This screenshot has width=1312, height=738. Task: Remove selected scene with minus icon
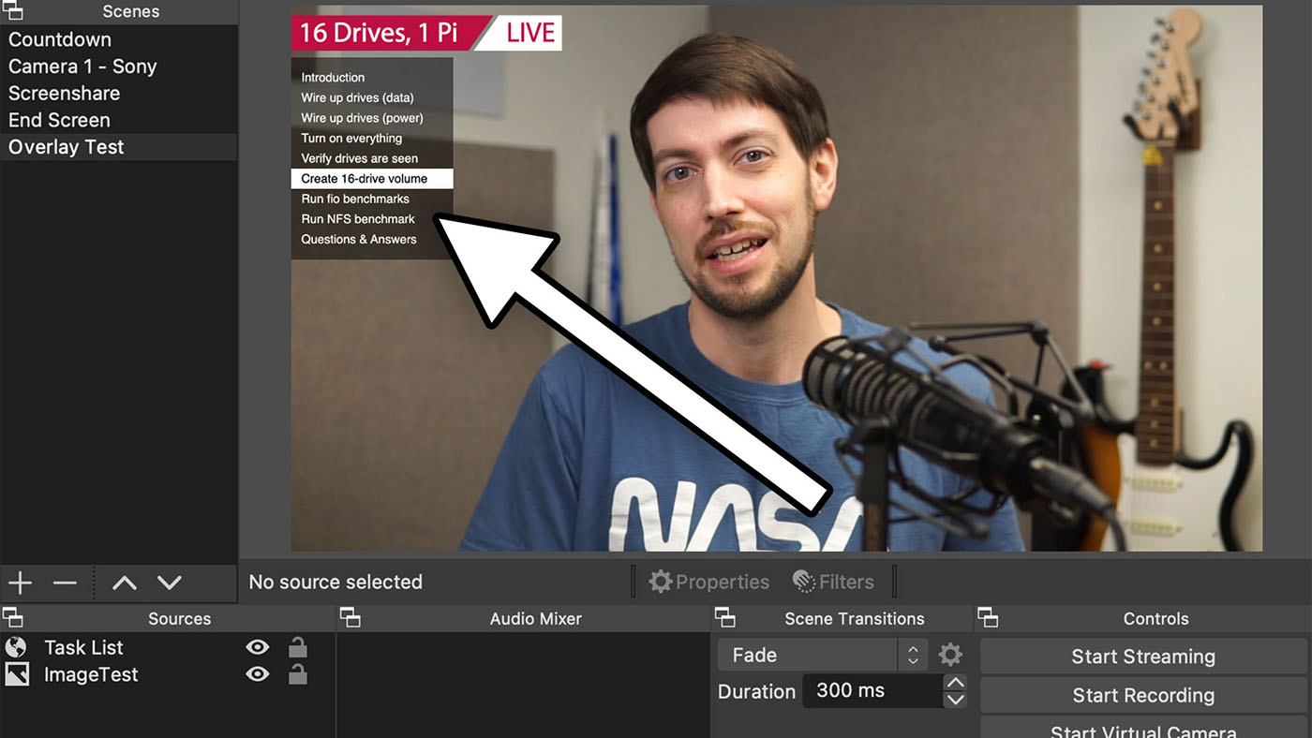pyautogui.click(x=65, y=583)
